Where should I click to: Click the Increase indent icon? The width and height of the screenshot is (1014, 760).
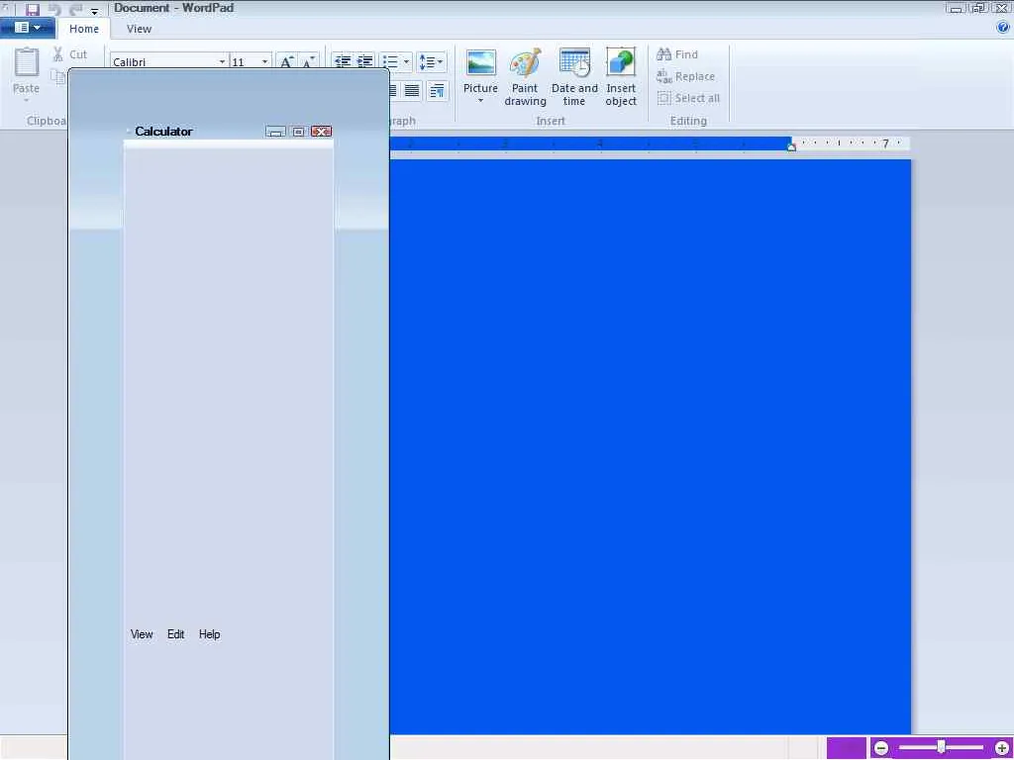(x=364, y=61)
